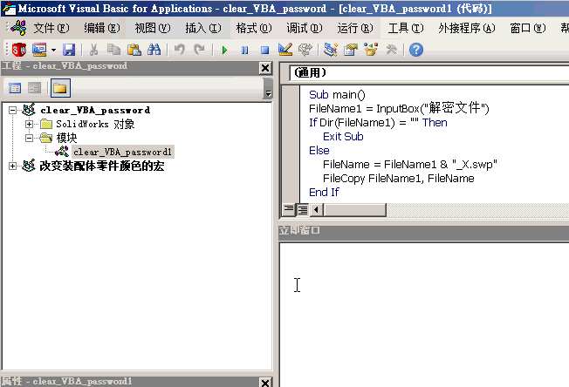Collapse the clear_VBA_password project node
The image size is (569, 387).
pyautogui.click(x=13, y=110)
